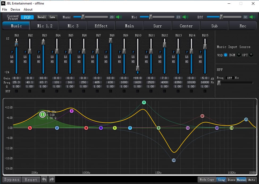The image size is (259, 184).
Task: Mute the Music volume speaker icon
Action: [119, 17]
